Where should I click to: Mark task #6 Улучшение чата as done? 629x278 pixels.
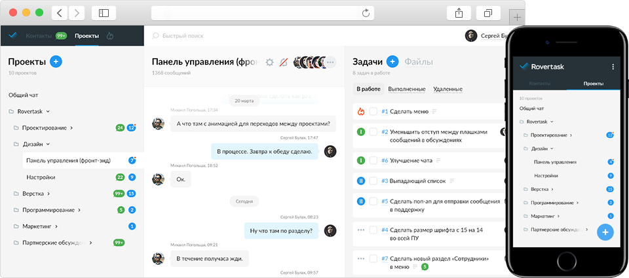373,160
